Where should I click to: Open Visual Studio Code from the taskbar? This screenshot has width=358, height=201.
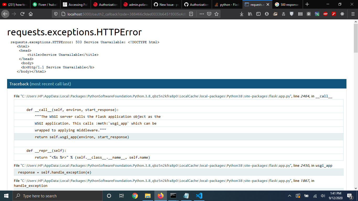pyautogui.click(x=199, y=196)
